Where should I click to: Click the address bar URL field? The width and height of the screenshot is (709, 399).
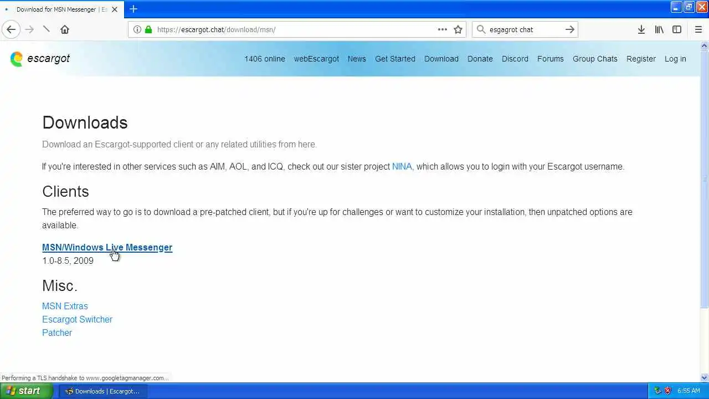[x=296, y=29]
